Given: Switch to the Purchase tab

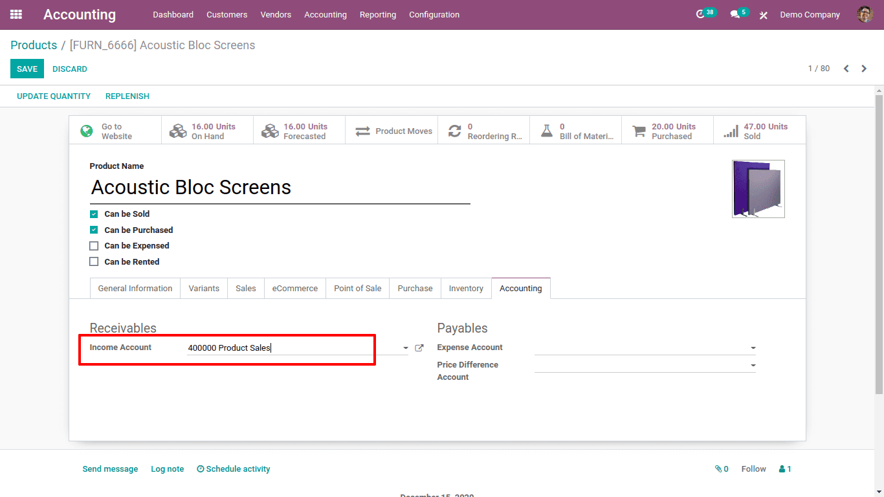Looking at the screenshot, I should (415, 289).
